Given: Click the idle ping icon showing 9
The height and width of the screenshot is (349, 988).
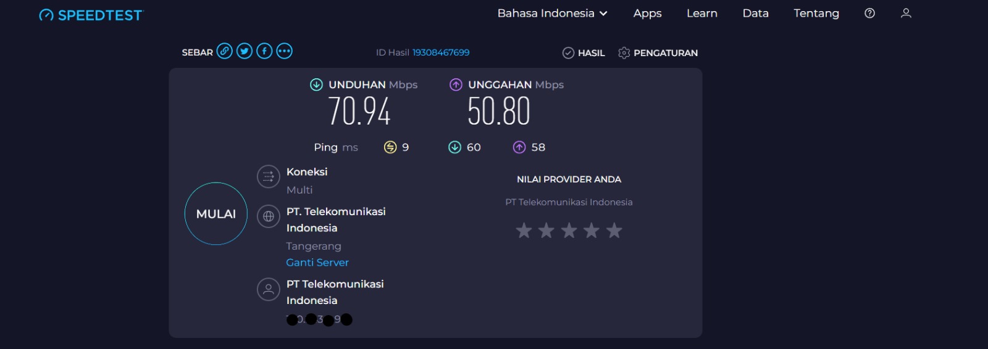Looking at the screenshot, I should tap(390, 147).
